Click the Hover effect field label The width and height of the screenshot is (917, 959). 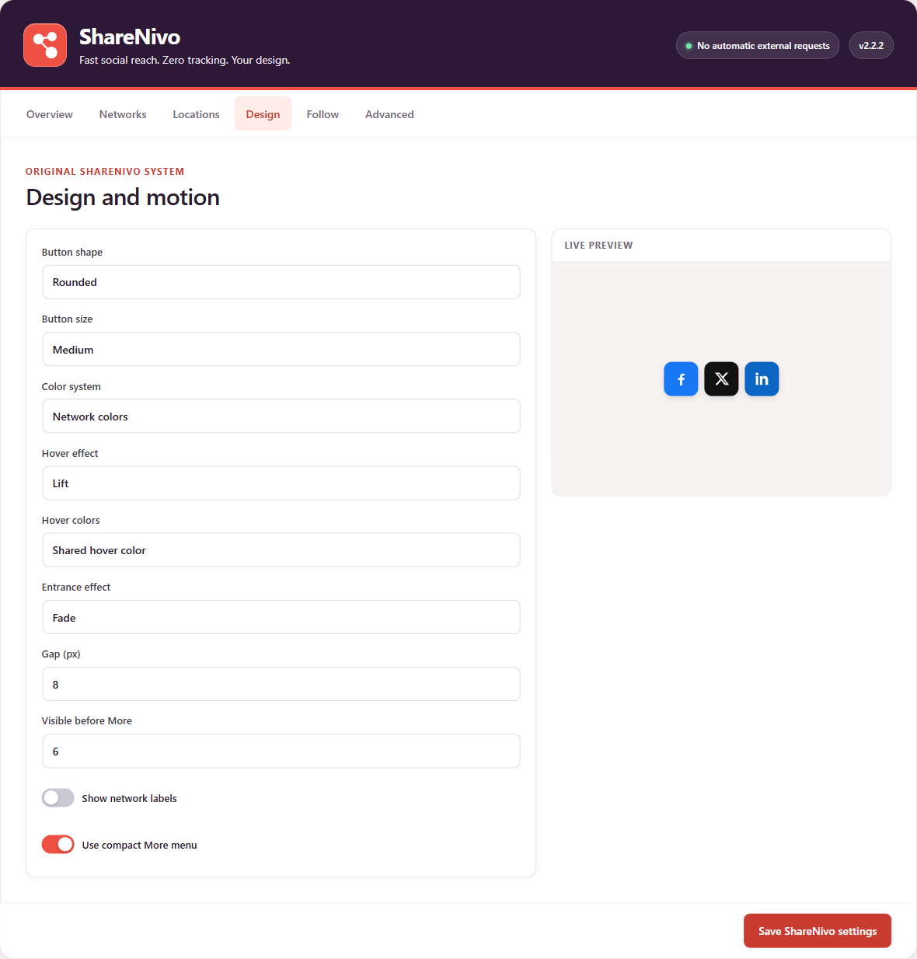pos(70,454)
